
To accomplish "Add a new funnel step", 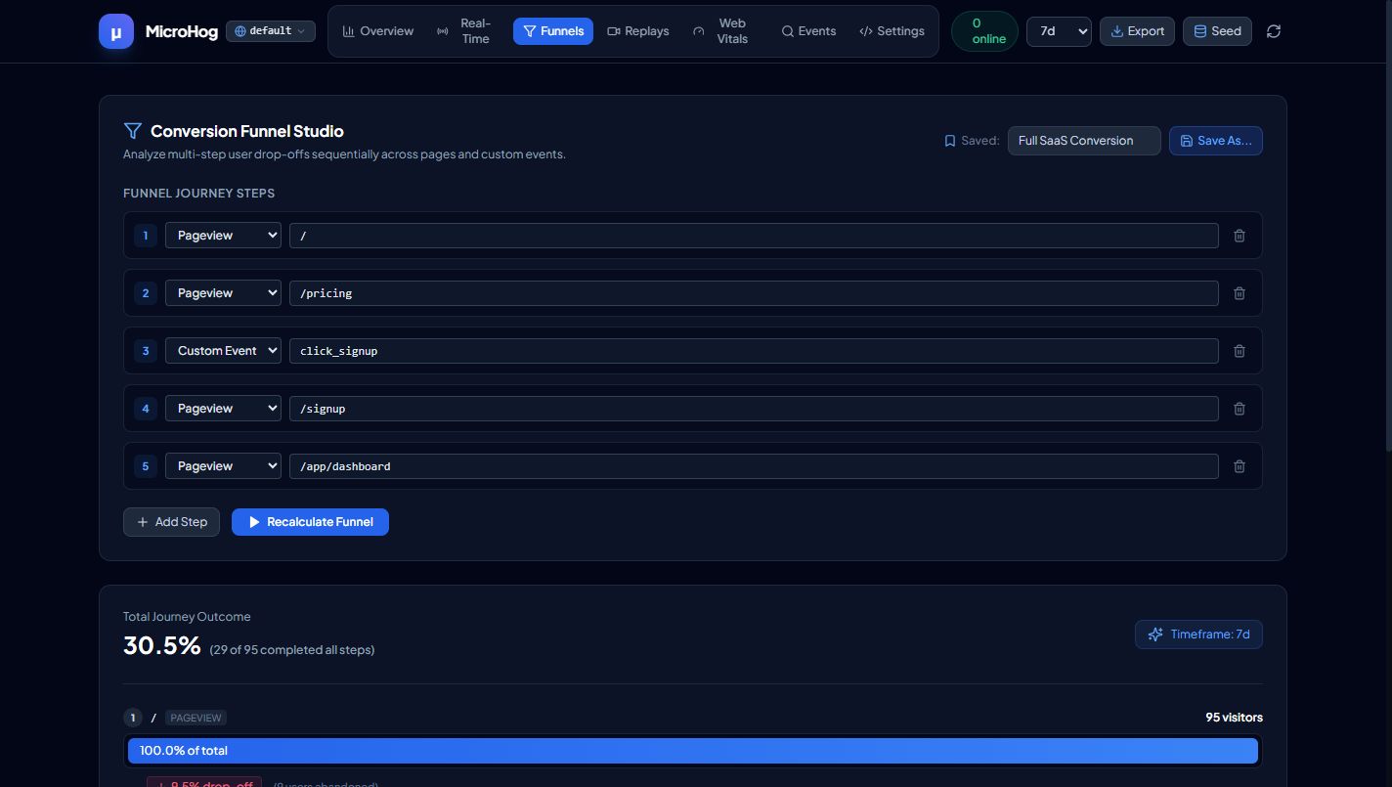I will (x=171, y=522).
